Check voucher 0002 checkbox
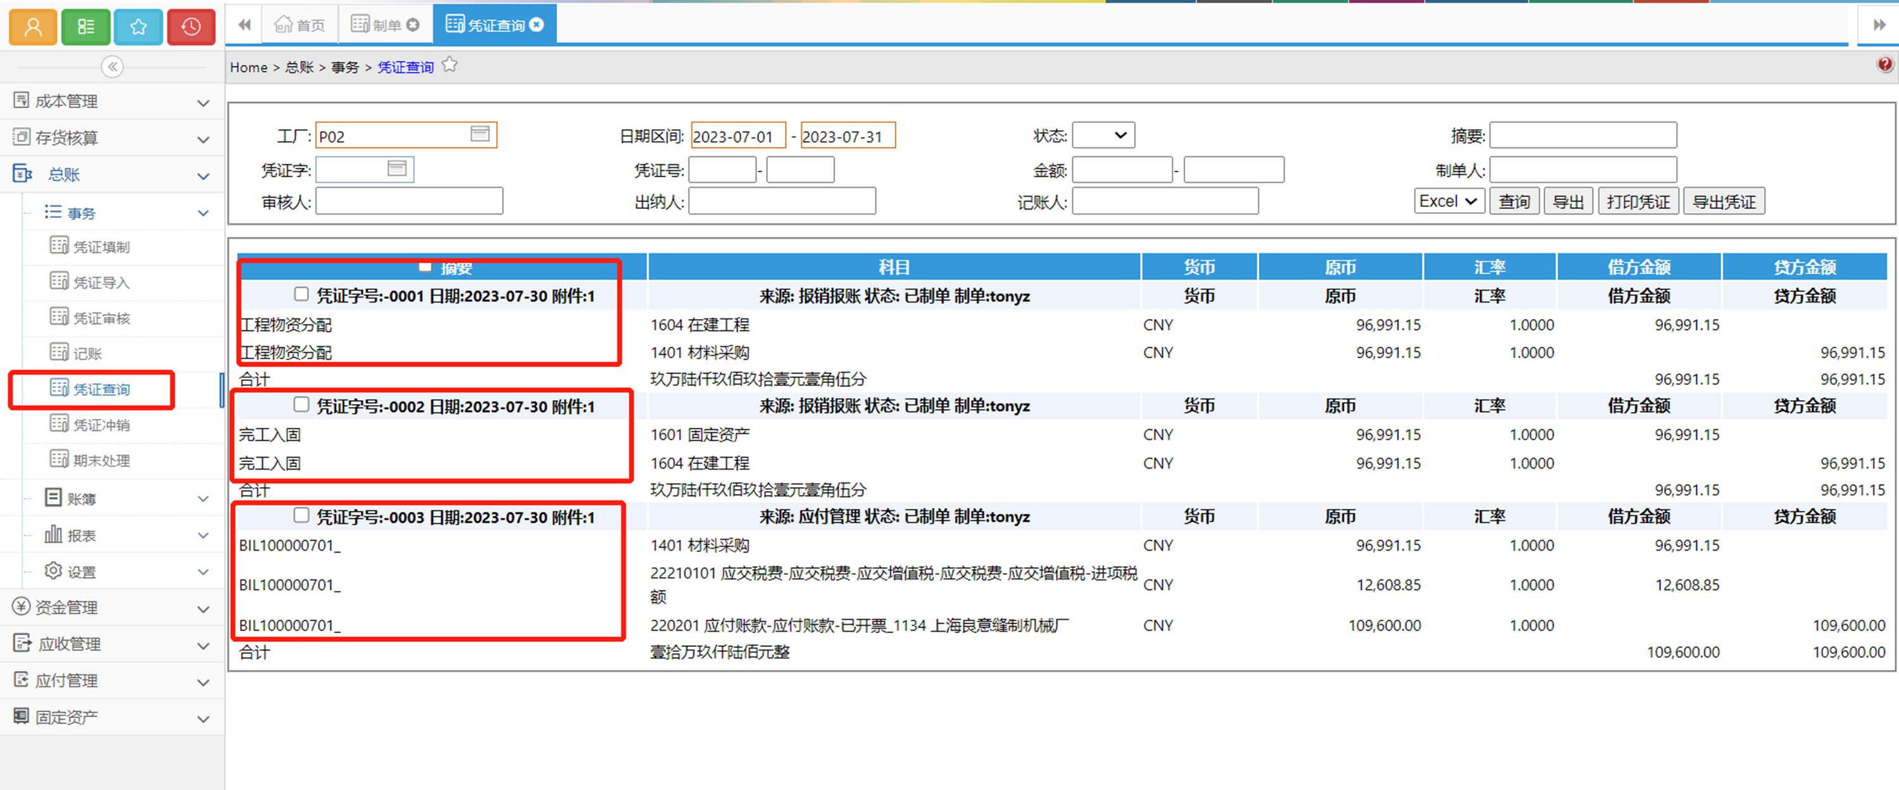 301,404
